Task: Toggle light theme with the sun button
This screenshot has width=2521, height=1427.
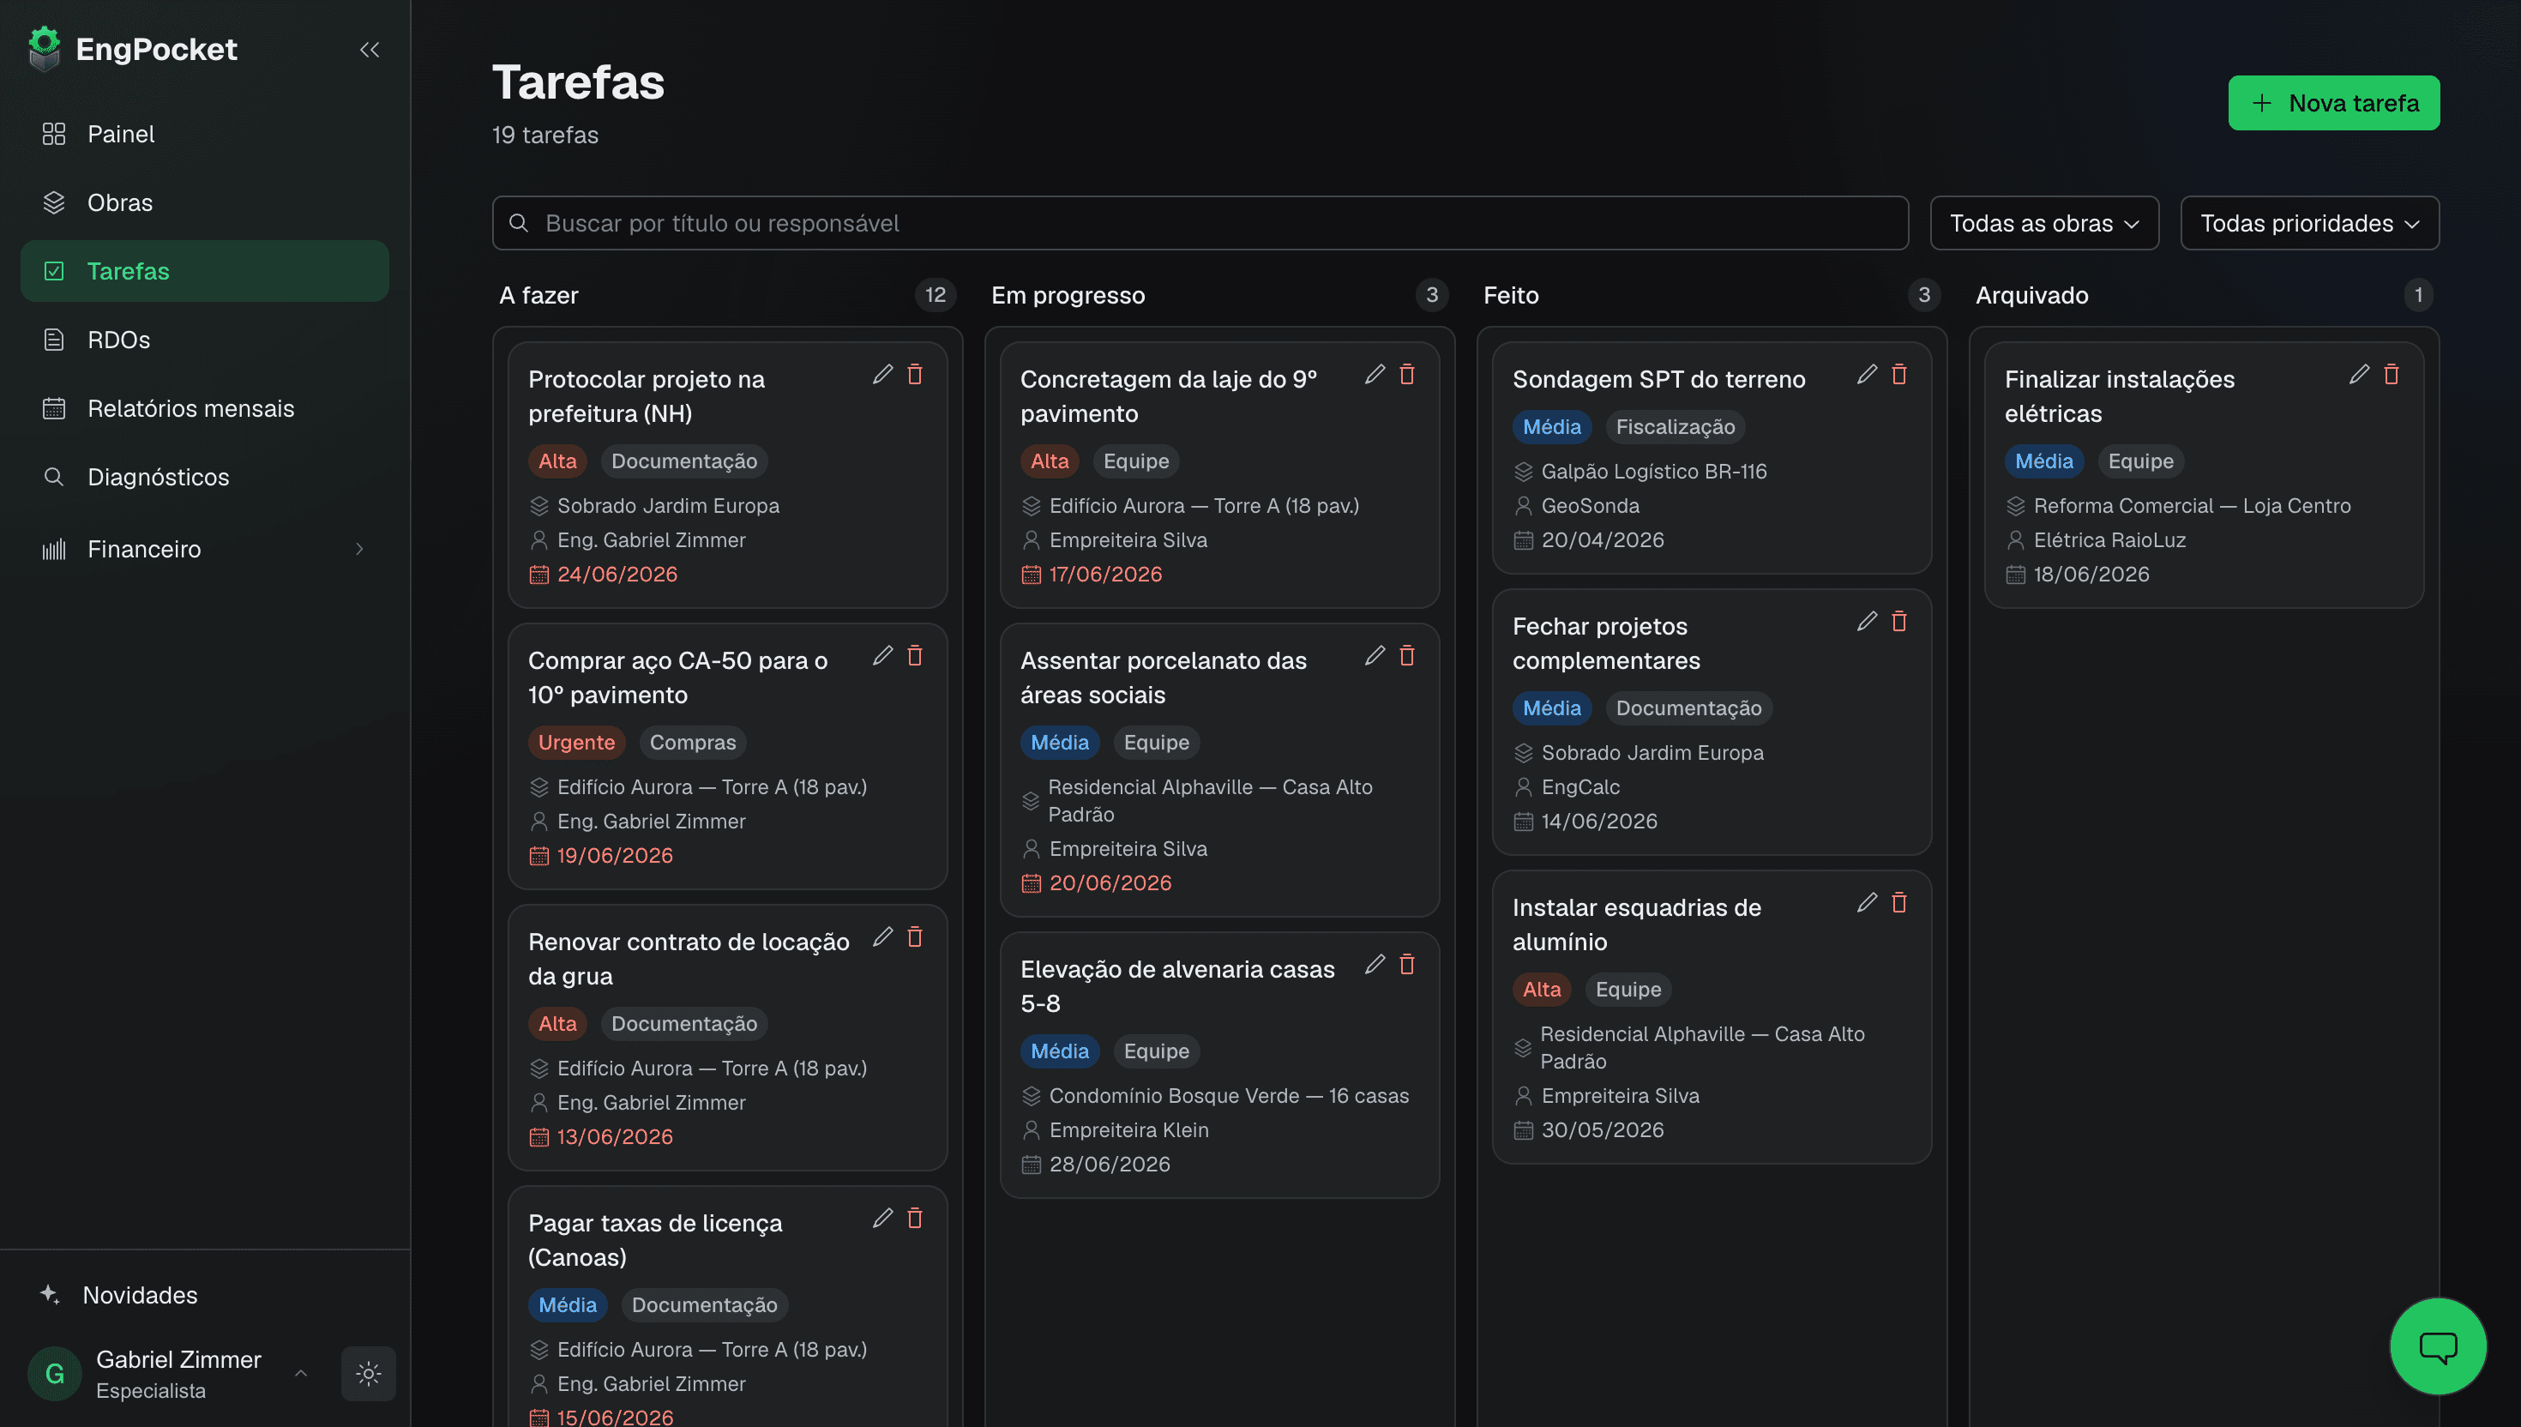Action: (369, 1373)
